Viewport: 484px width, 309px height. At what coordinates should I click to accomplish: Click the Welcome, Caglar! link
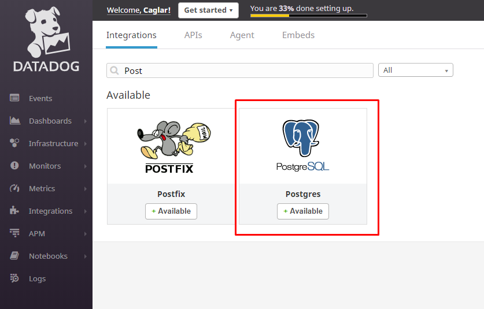tap(139, 10)
